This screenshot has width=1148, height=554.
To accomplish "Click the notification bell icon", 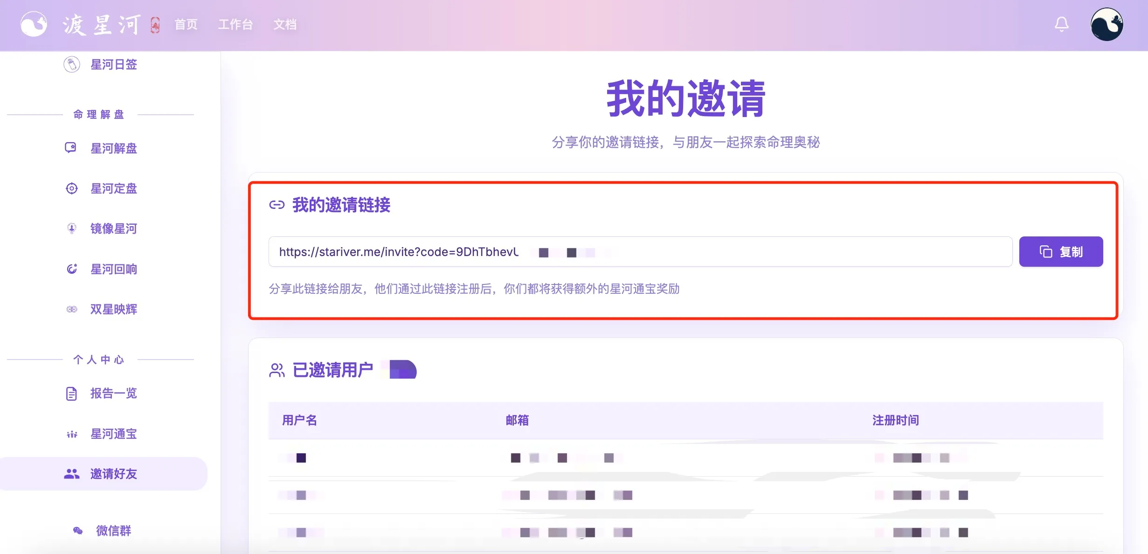I will (x=1061, y=24).
